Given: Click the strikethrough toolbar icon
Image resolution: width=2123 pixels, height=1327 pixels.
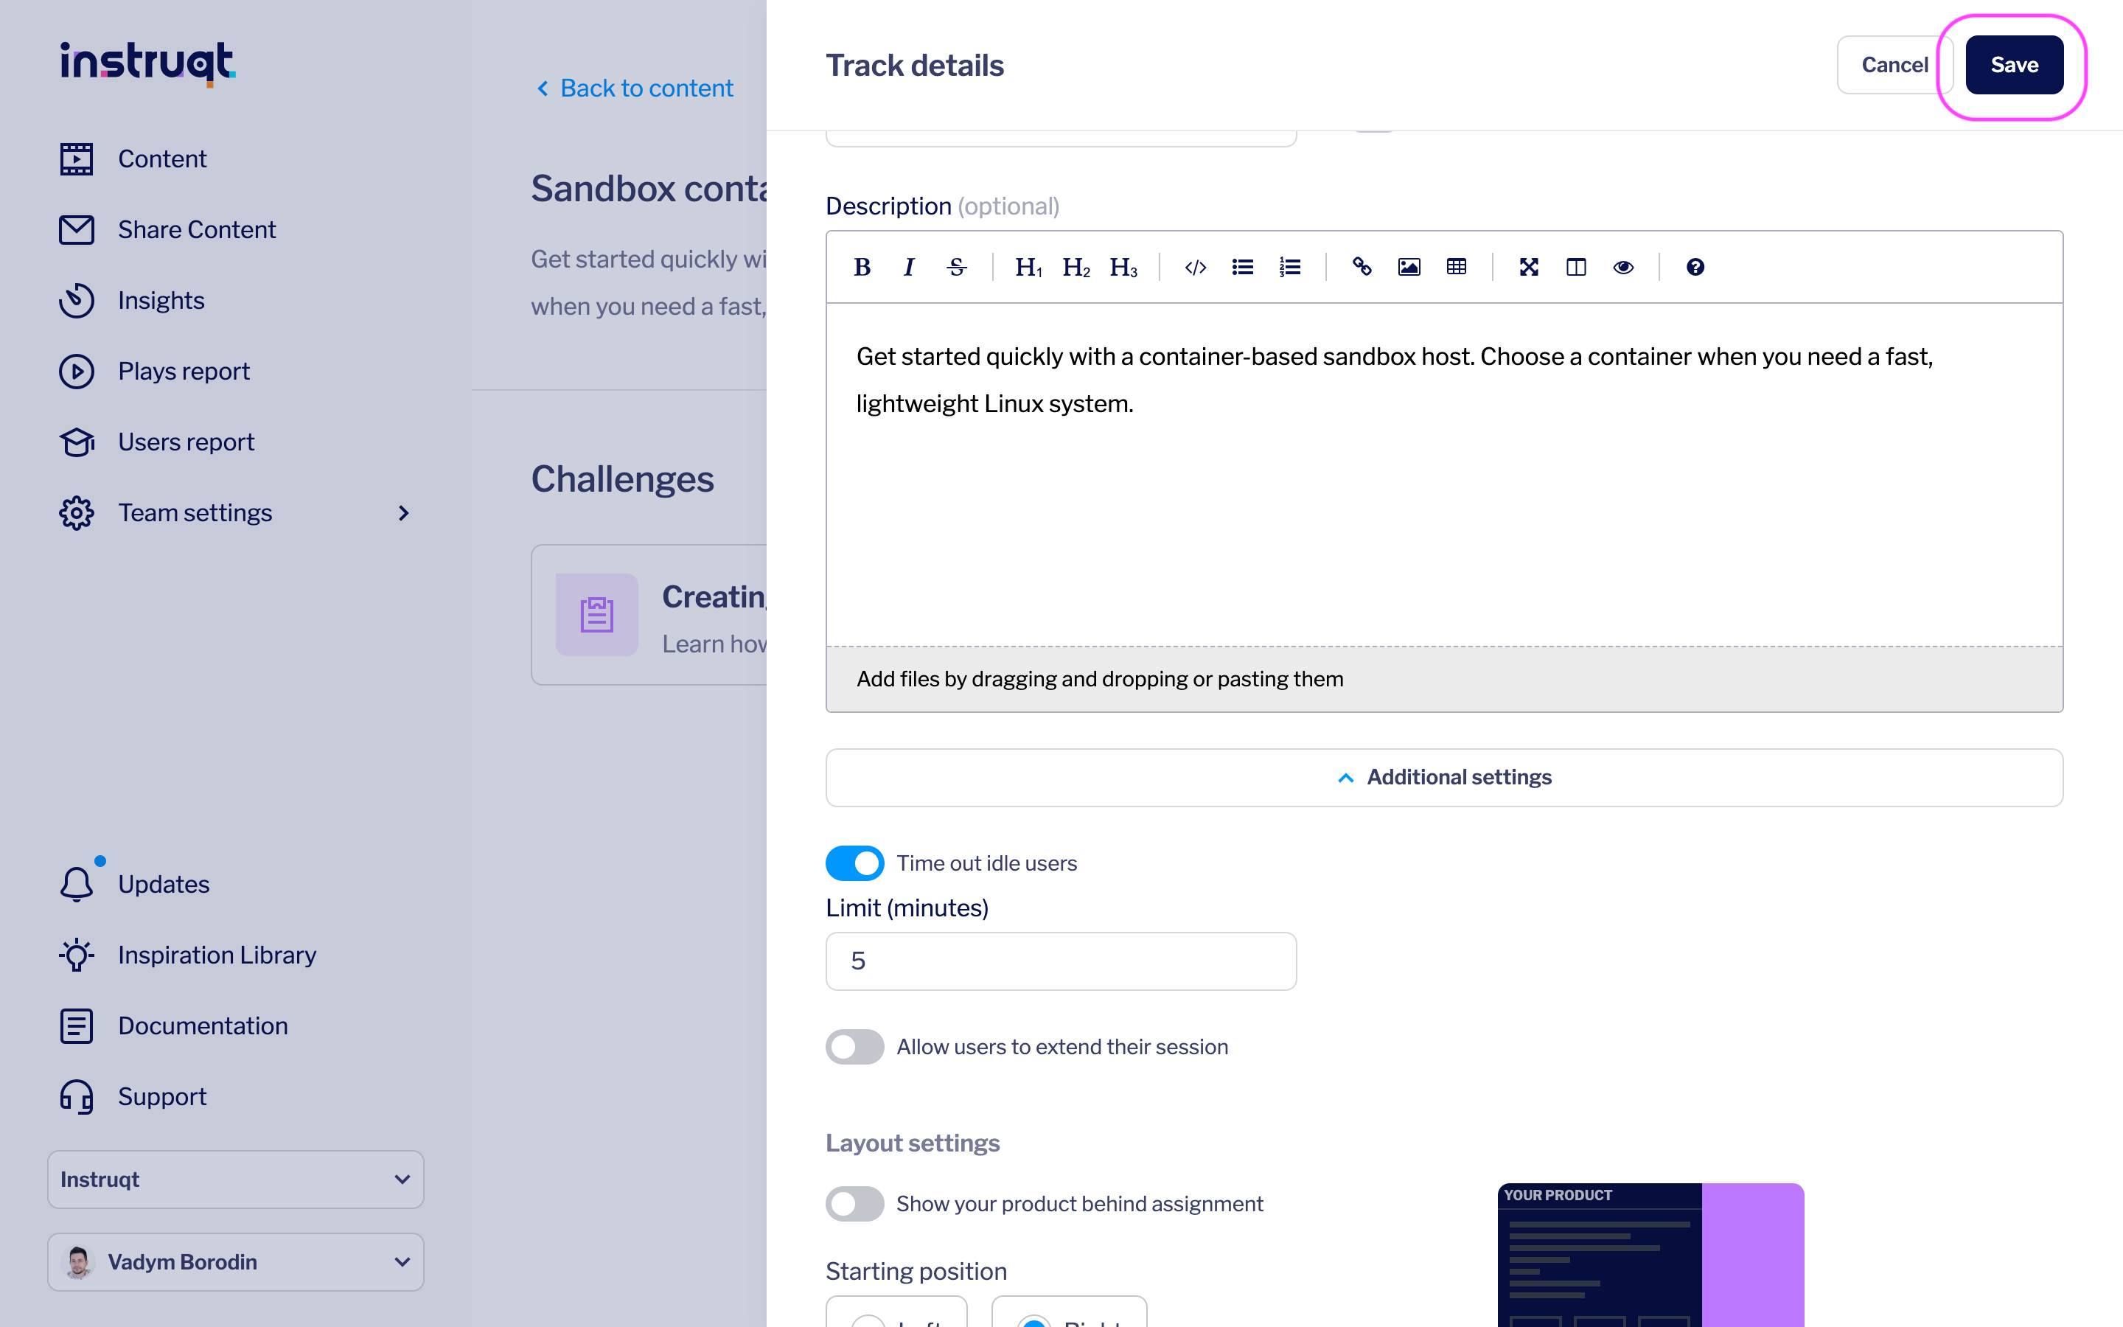Looking at the screenshot, I should tap(956, 267).
